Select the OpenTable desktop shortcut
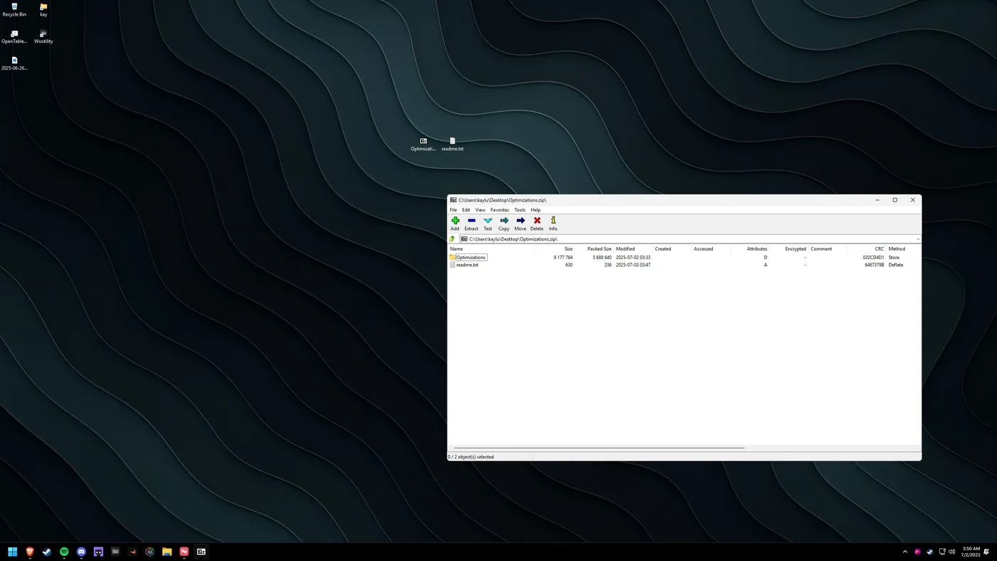997x561 pixels. [x=14, y=37]
